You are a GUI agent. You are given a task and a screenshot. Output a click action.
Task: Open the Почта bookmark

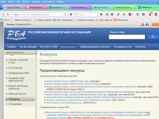pyautogui.click(x=5, y=20)
